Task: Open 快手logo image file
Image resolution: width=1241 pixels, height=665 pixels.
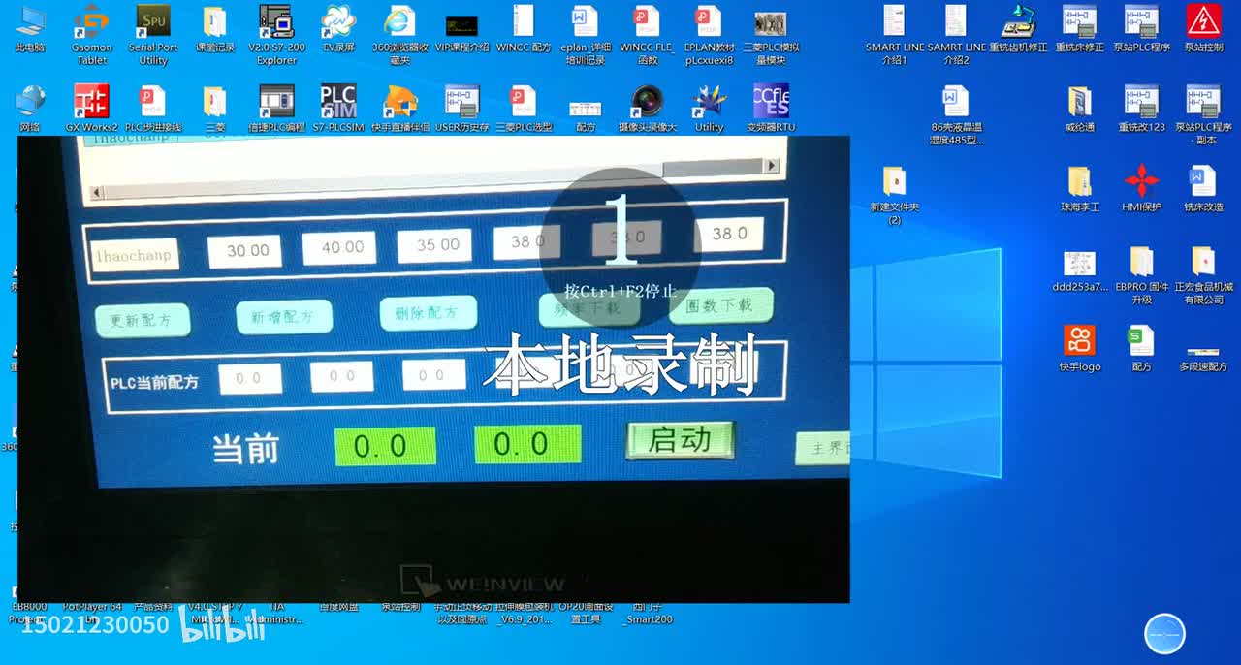Action: [x=1079, y=349]
